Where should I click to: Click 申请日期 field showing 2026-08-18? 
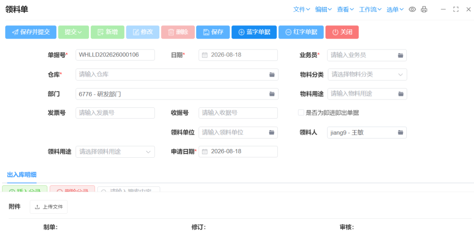(x=238, y=152)
